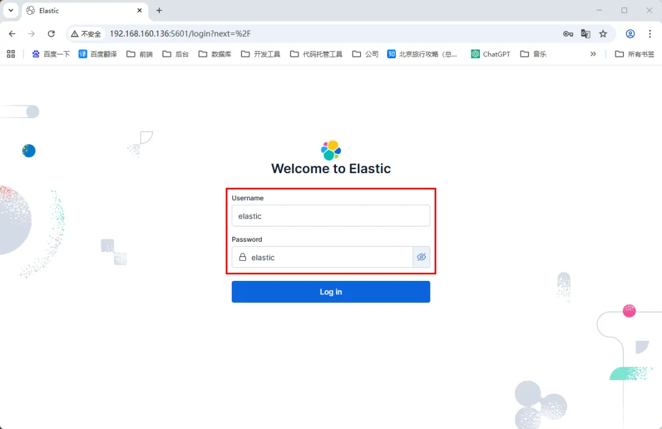Click the translate page icon
This screenshot has height=429, width=662.
[x=585, y=34]
